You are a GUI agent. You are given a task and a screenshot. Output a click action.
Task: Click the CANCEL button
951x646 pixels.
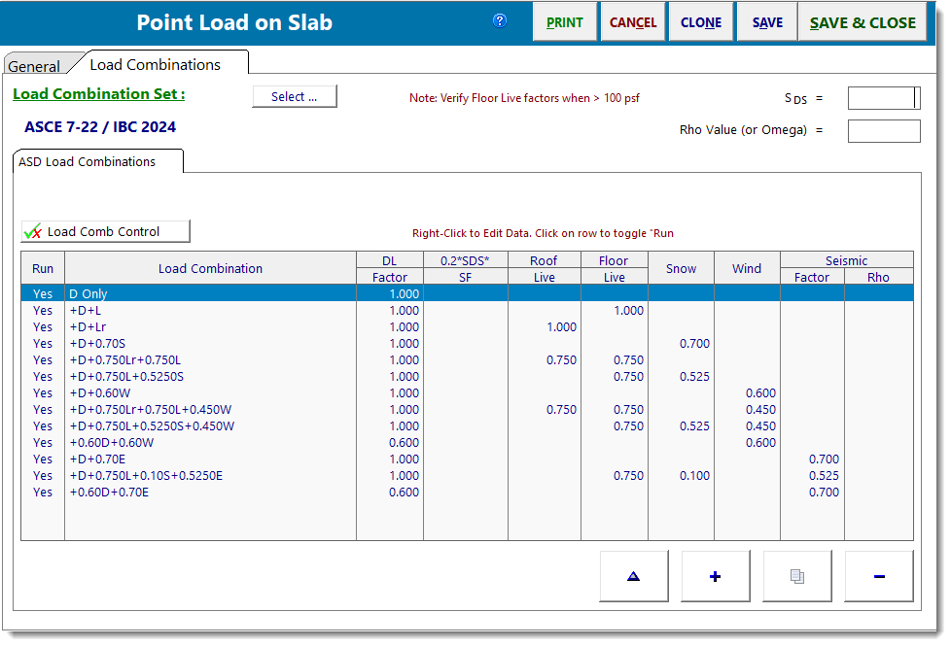(x=632, y=20)
